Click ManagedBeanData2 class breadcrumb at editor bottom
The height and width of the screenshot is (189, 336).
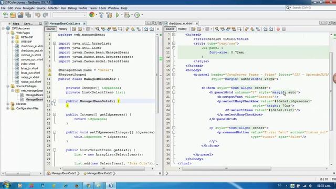coord(64,173)
